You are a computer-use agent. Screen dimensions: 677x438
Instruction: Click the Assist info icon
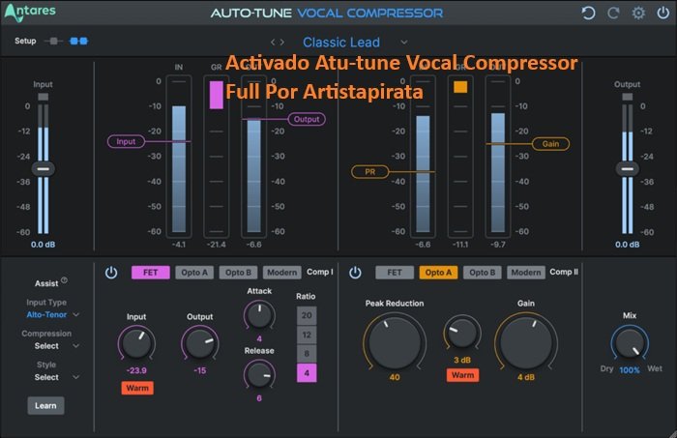65,280
